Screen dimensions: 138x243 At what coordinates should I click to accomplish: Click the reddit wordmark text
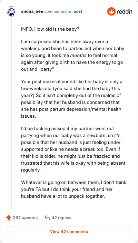124,11
